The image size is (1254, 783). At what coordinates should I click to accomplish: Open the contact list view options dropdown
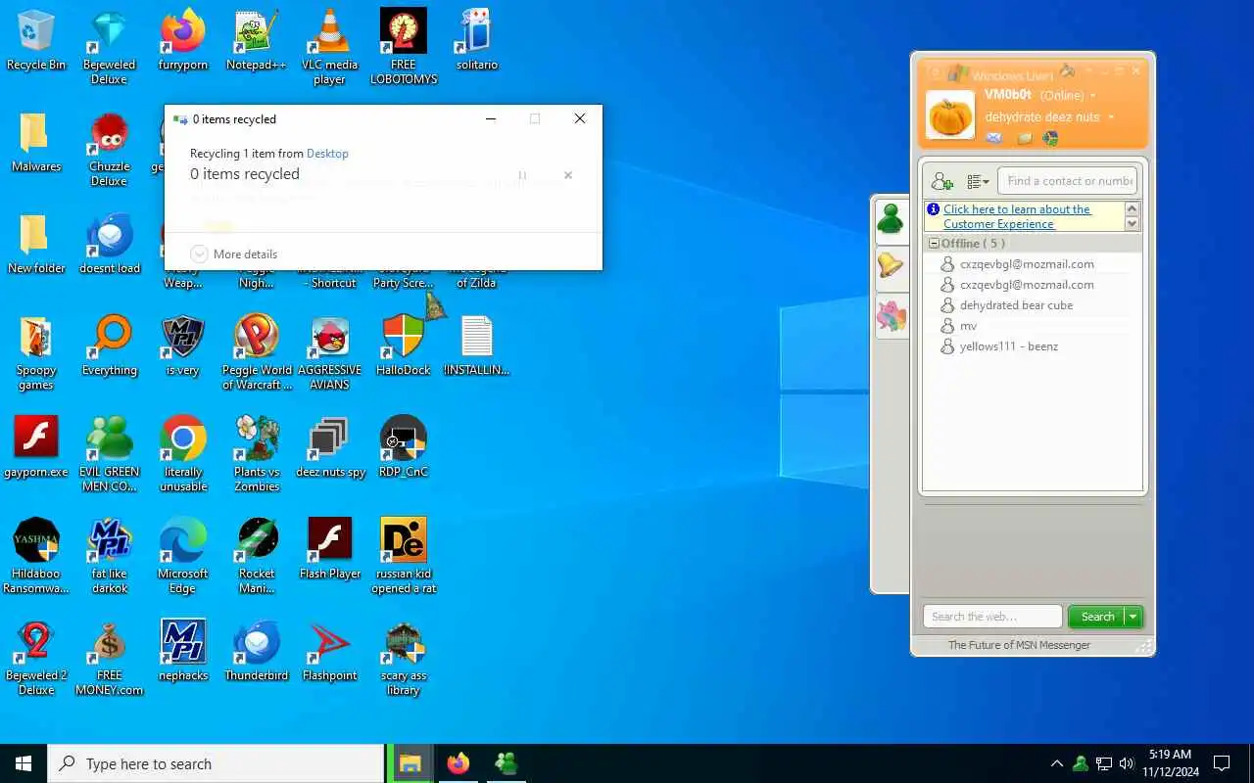tap(977, 181)
